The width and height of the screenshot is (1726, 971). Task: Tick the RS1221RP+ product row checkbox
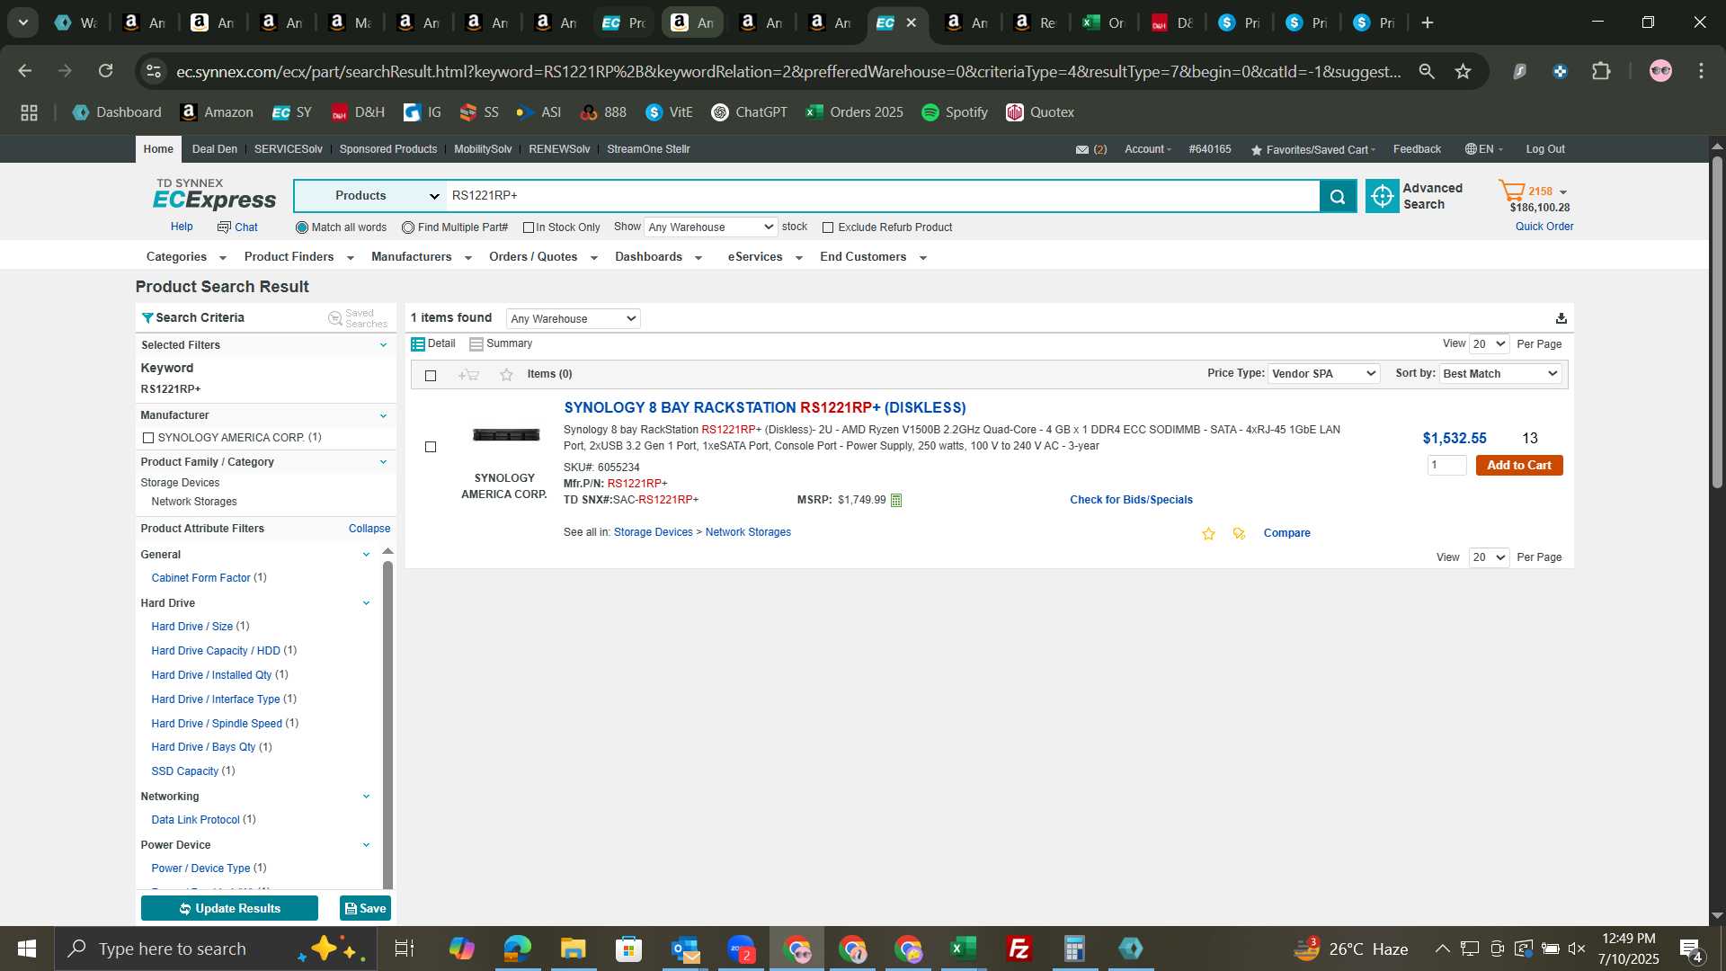[431, 447]
